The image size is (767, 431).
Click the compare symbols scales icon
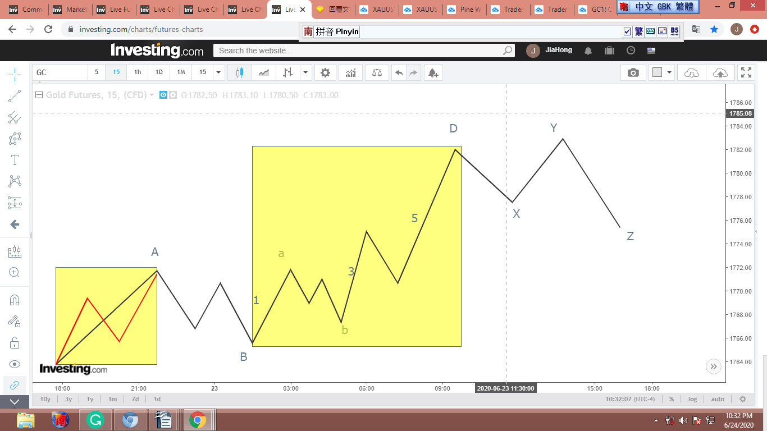[x=377, y=72]
